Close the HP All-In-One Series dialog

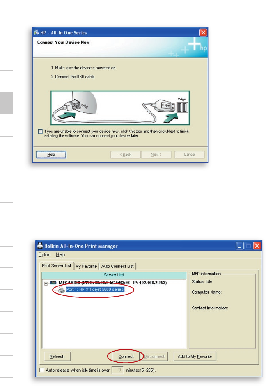[203, 32]
